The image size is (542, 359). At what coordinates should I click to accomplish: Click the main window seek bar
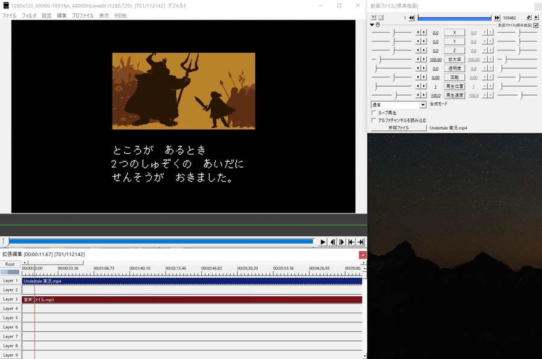[x=160, y=242]
